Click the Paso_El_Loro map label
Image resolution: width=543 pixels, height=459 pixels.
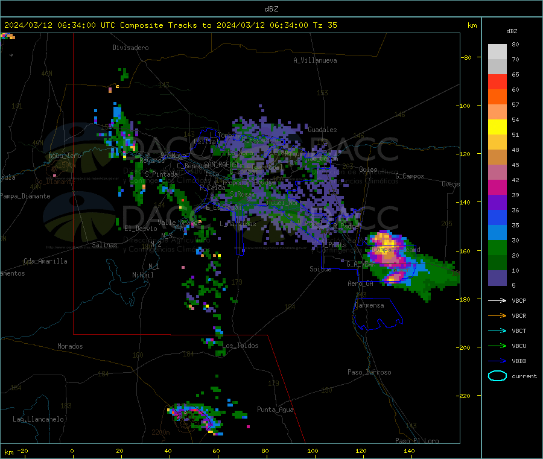pos(417,441)
